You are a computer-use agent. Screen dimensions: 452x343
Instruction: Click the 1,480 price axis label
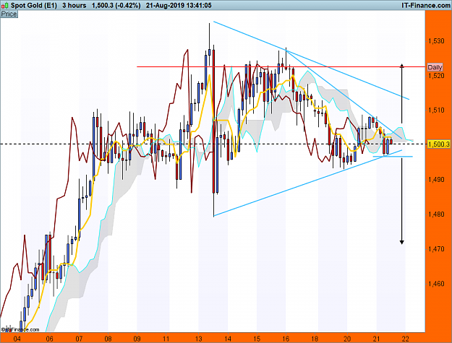click(x=436, y=214)
